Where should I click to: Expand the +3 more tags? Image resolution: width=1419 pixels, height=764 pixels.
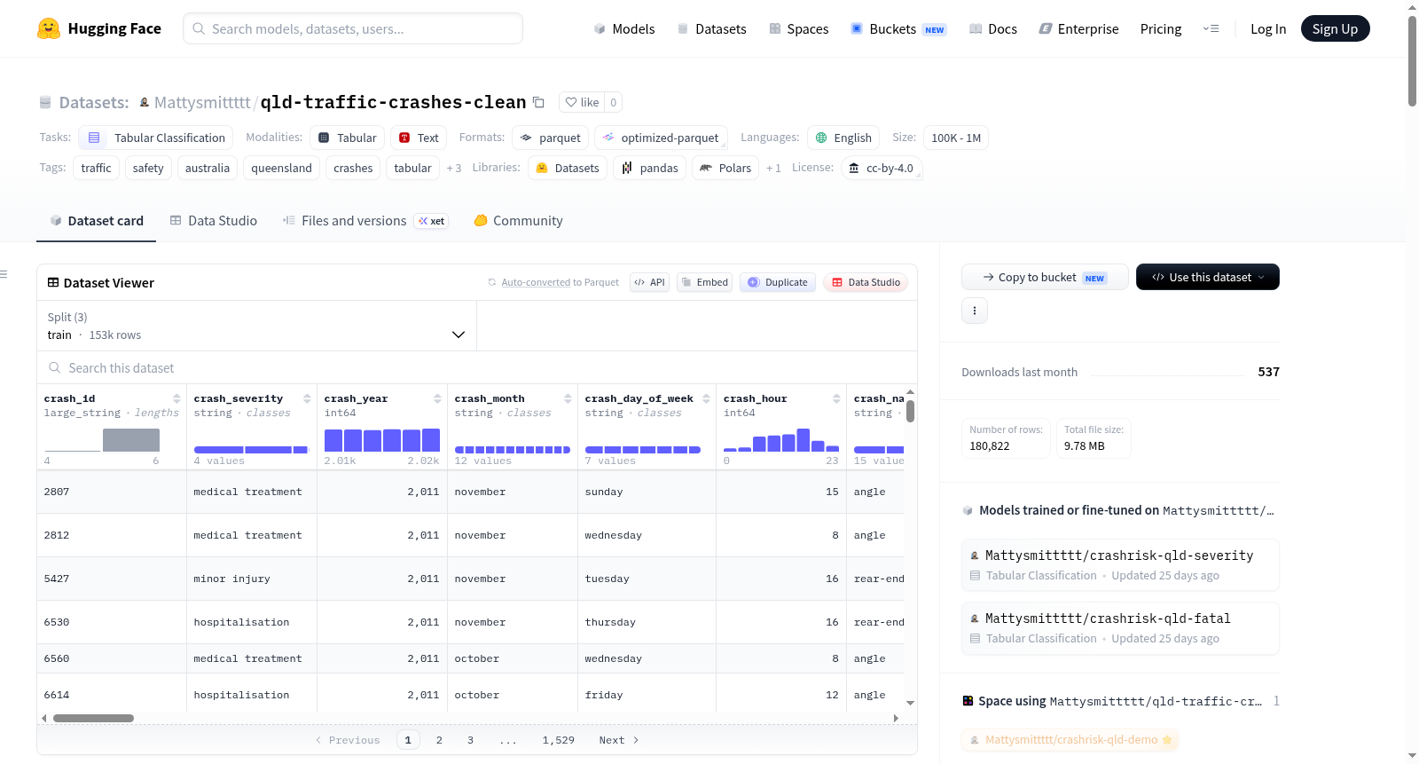coord(454,168)
